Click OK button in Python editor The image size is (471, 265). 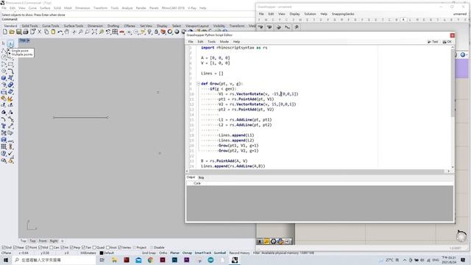[447, 42]
